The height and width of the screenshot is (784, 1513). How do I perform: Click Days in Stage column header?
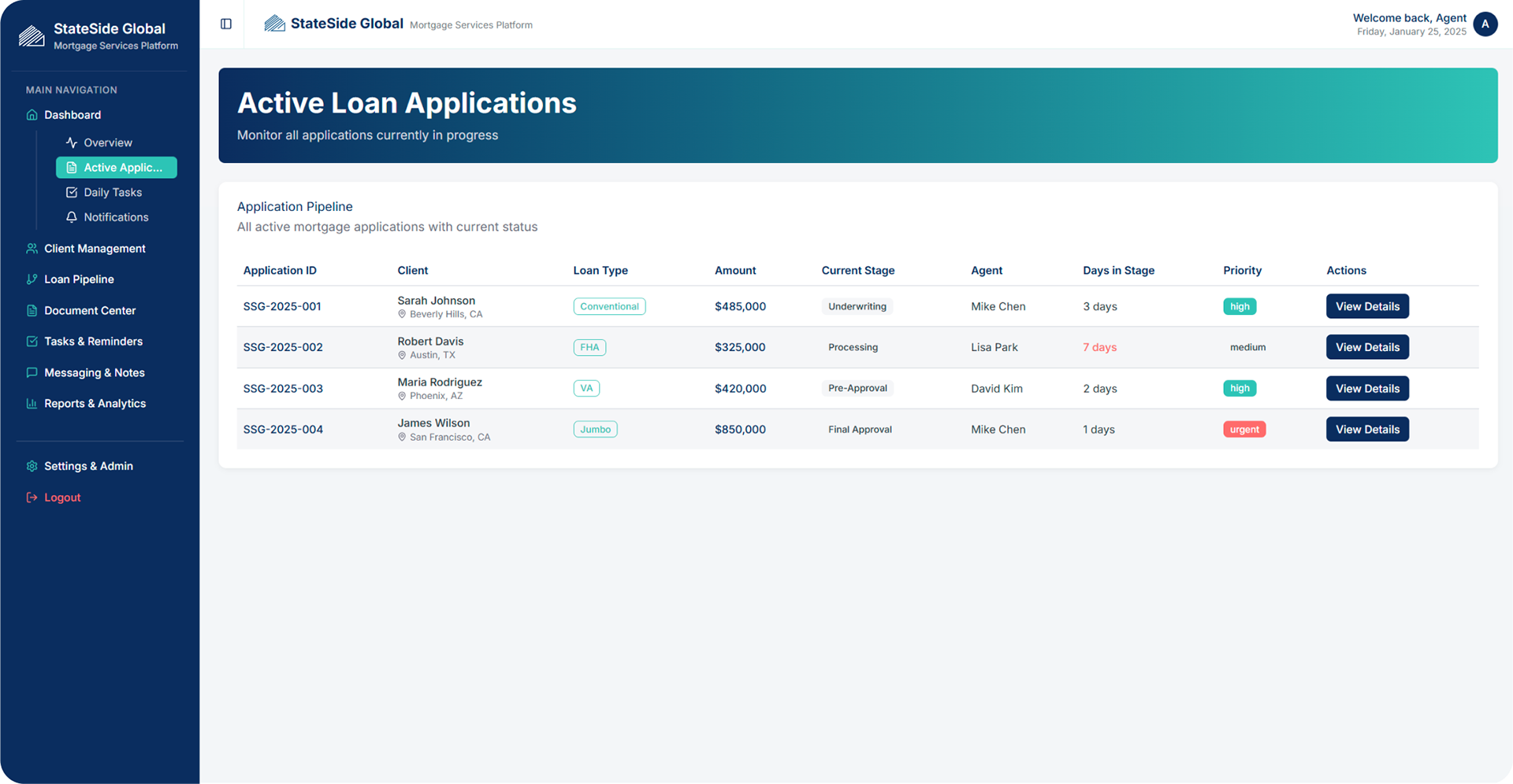click(1118, 270)
